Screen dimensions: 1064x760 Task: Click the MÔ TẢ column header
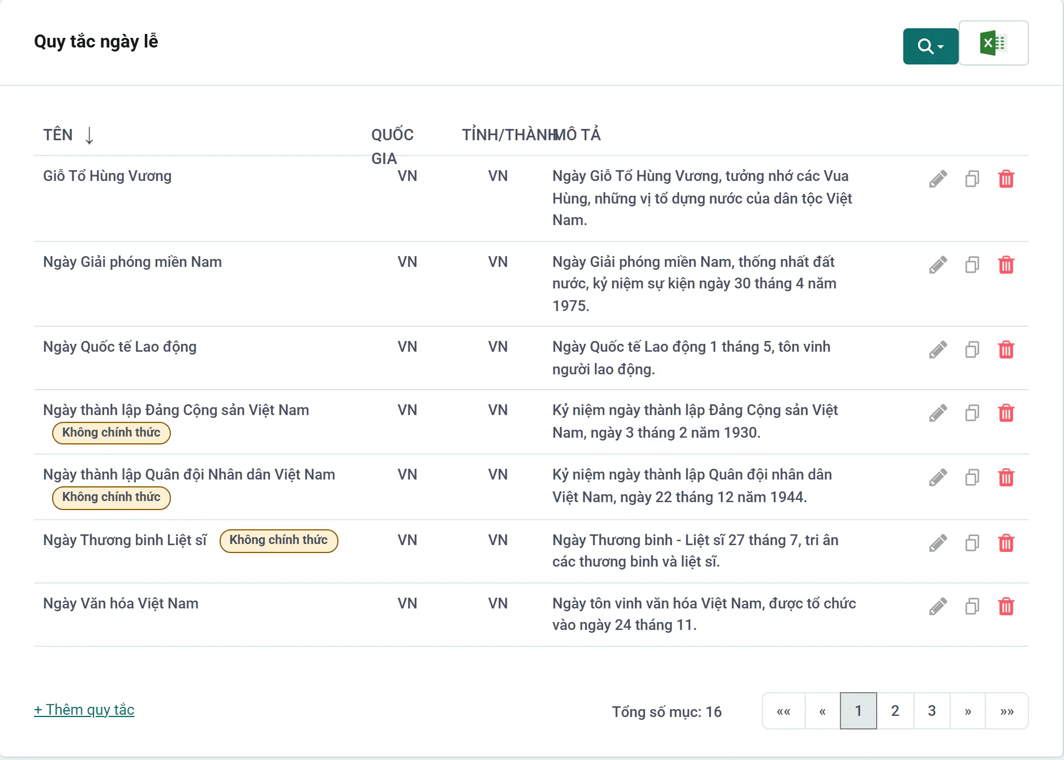pyautogui.click(x=577, y=135)
